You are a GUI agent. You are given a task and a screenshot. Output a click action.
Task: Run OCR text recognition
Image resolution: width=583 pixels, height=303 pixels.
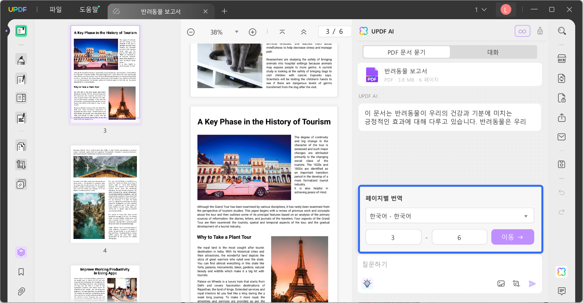pos(562,59)
